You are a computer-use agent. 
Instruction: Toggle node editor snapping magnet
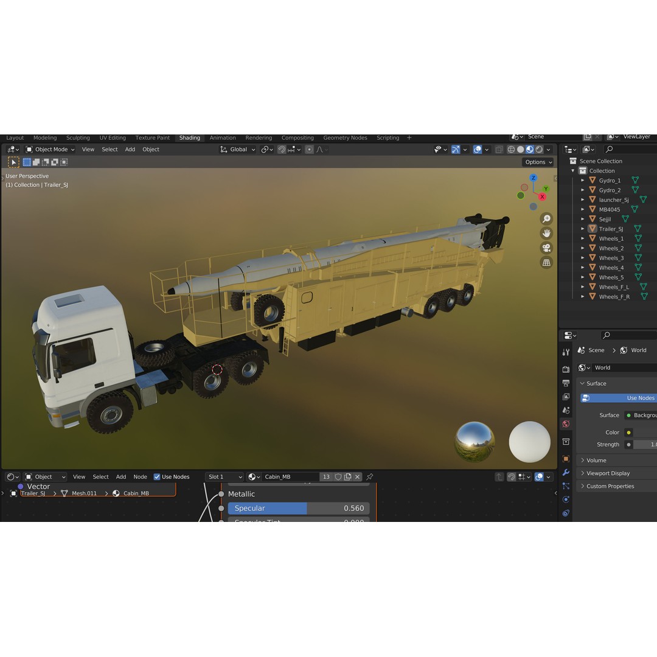coord(512,477)
